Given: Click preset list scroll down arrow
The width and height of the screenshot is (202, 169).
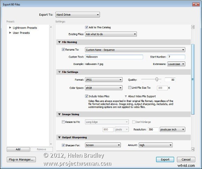Looking at the screenshot, I should coord(51,144).
